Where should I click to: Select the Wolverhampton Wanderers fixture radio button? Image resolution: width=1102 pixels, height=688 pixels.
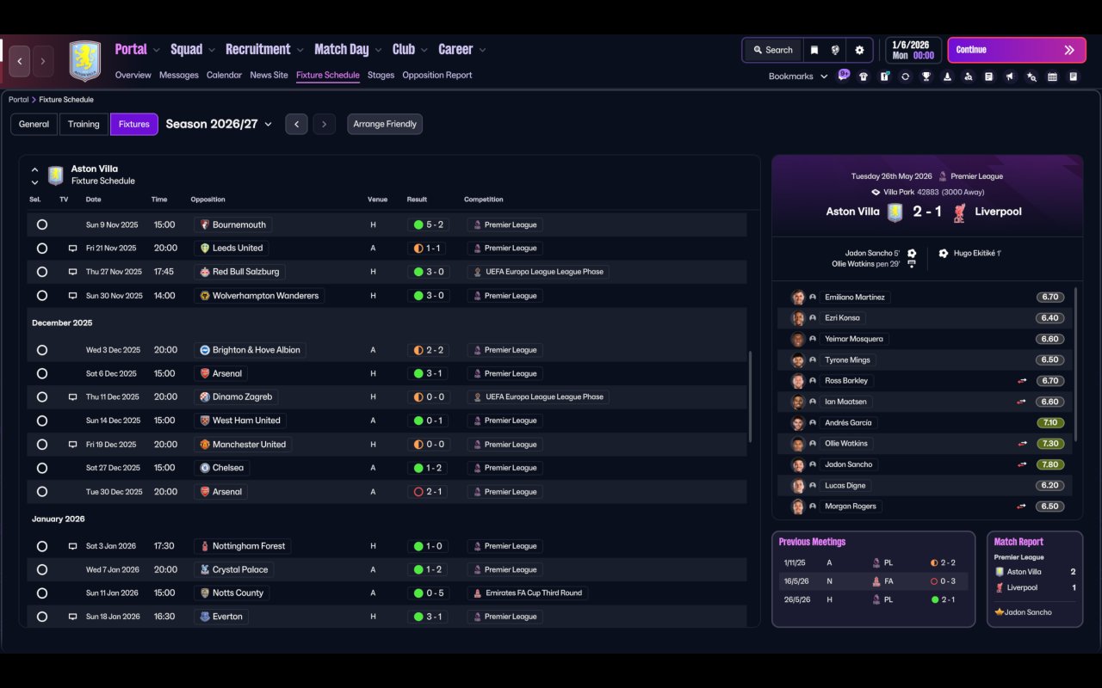coord(42,296)
